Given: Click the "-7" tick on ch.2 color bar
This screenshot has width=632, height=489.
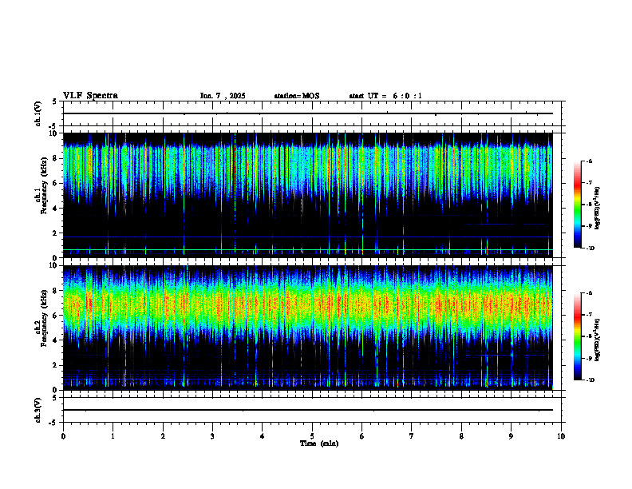Looking at the screenshot, I should click(589, 315).
